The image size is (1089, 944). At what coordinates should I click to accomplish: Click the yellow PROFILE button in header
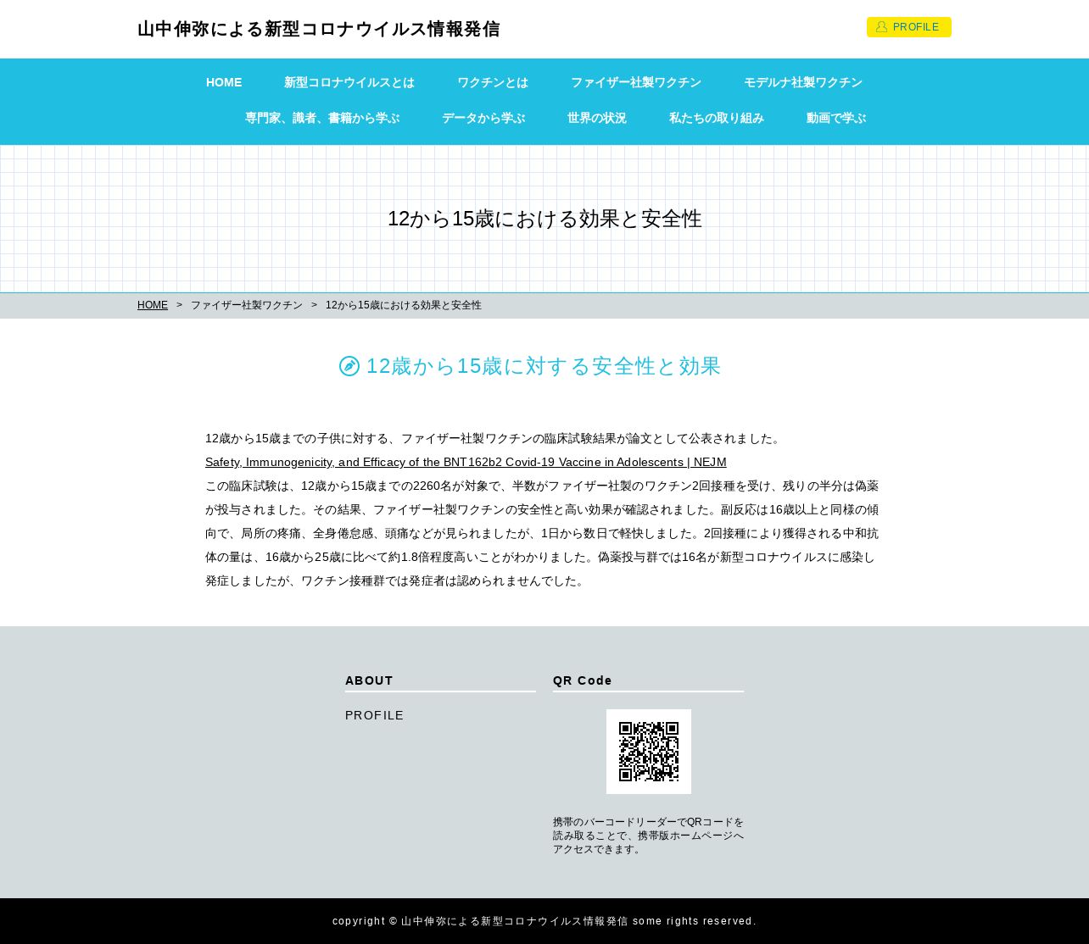pyautogui.click(x=908, y=27)
